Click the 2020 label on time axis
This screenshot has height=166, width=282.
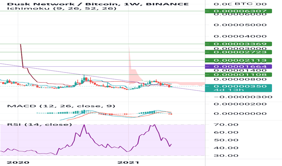coord(18,162)
